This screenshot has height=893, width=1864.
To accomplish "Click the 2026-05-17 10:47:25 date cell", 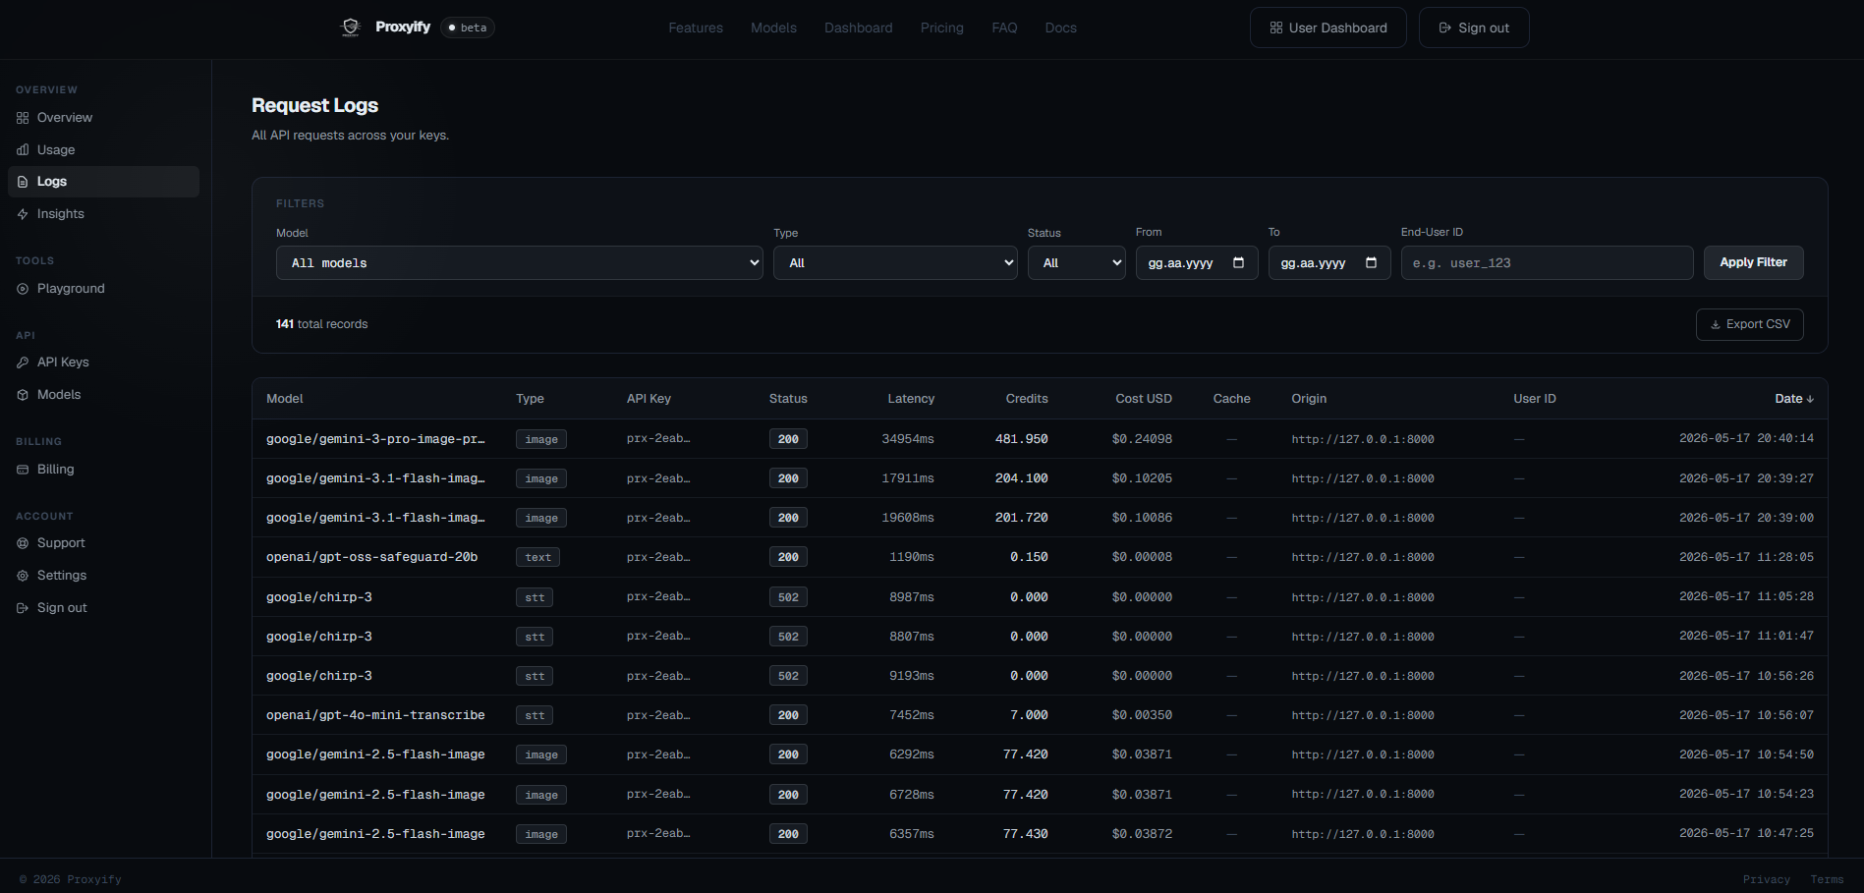I will tap(1746, 833).
